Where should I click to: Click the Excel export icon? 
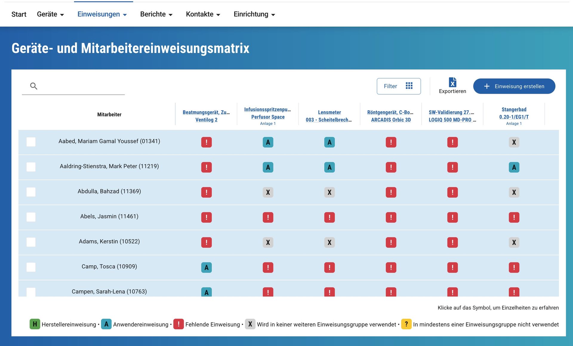click(x=452, y=82)
